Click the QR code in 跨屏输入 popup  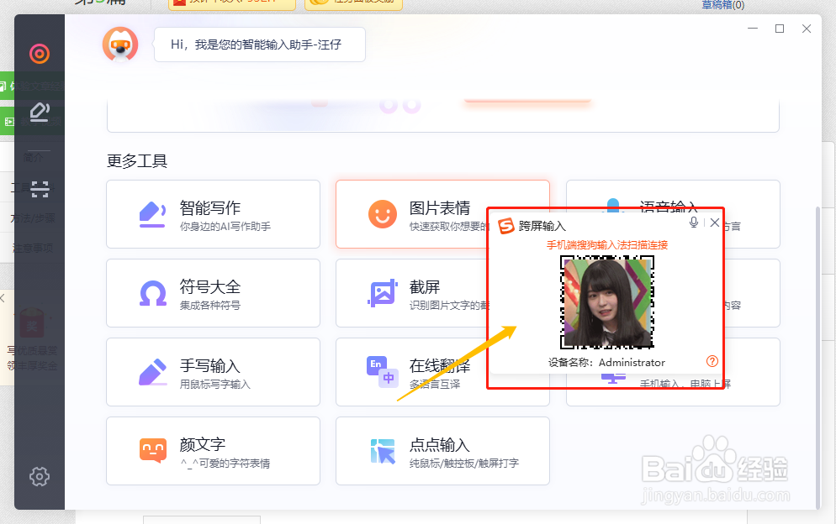[606, 302]
